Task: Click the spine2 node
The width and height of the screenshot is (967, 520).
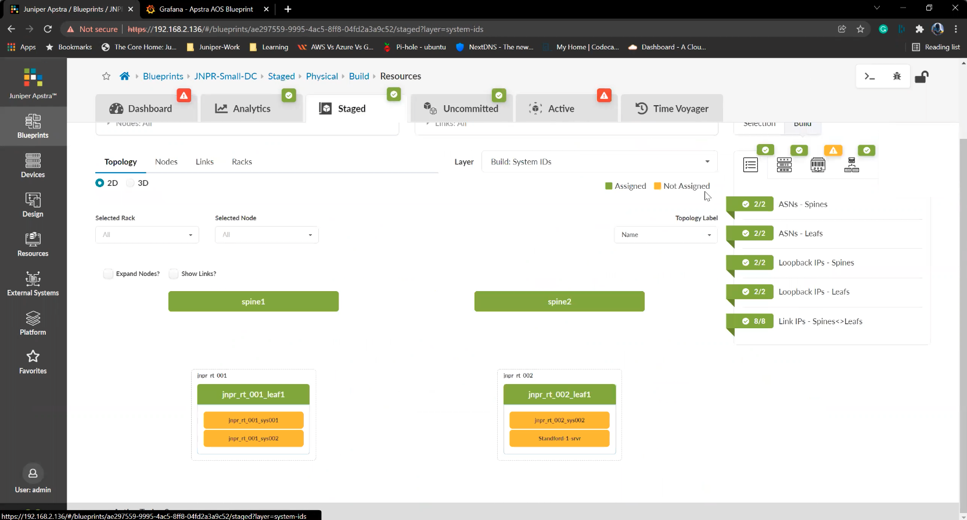Action: pyautogui.click(x=559, y=302)
